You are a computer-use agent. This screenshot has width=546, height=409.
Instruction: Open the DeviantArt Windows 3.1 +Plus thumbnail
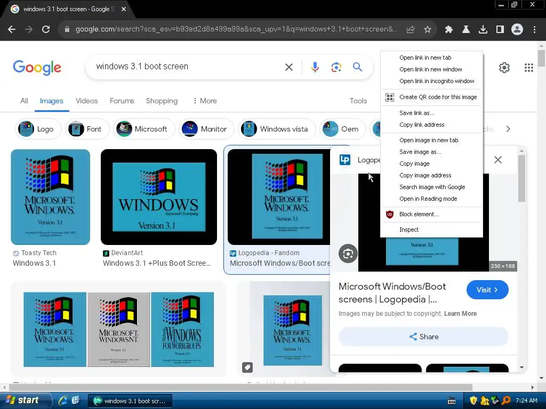(x=159, y=197)
